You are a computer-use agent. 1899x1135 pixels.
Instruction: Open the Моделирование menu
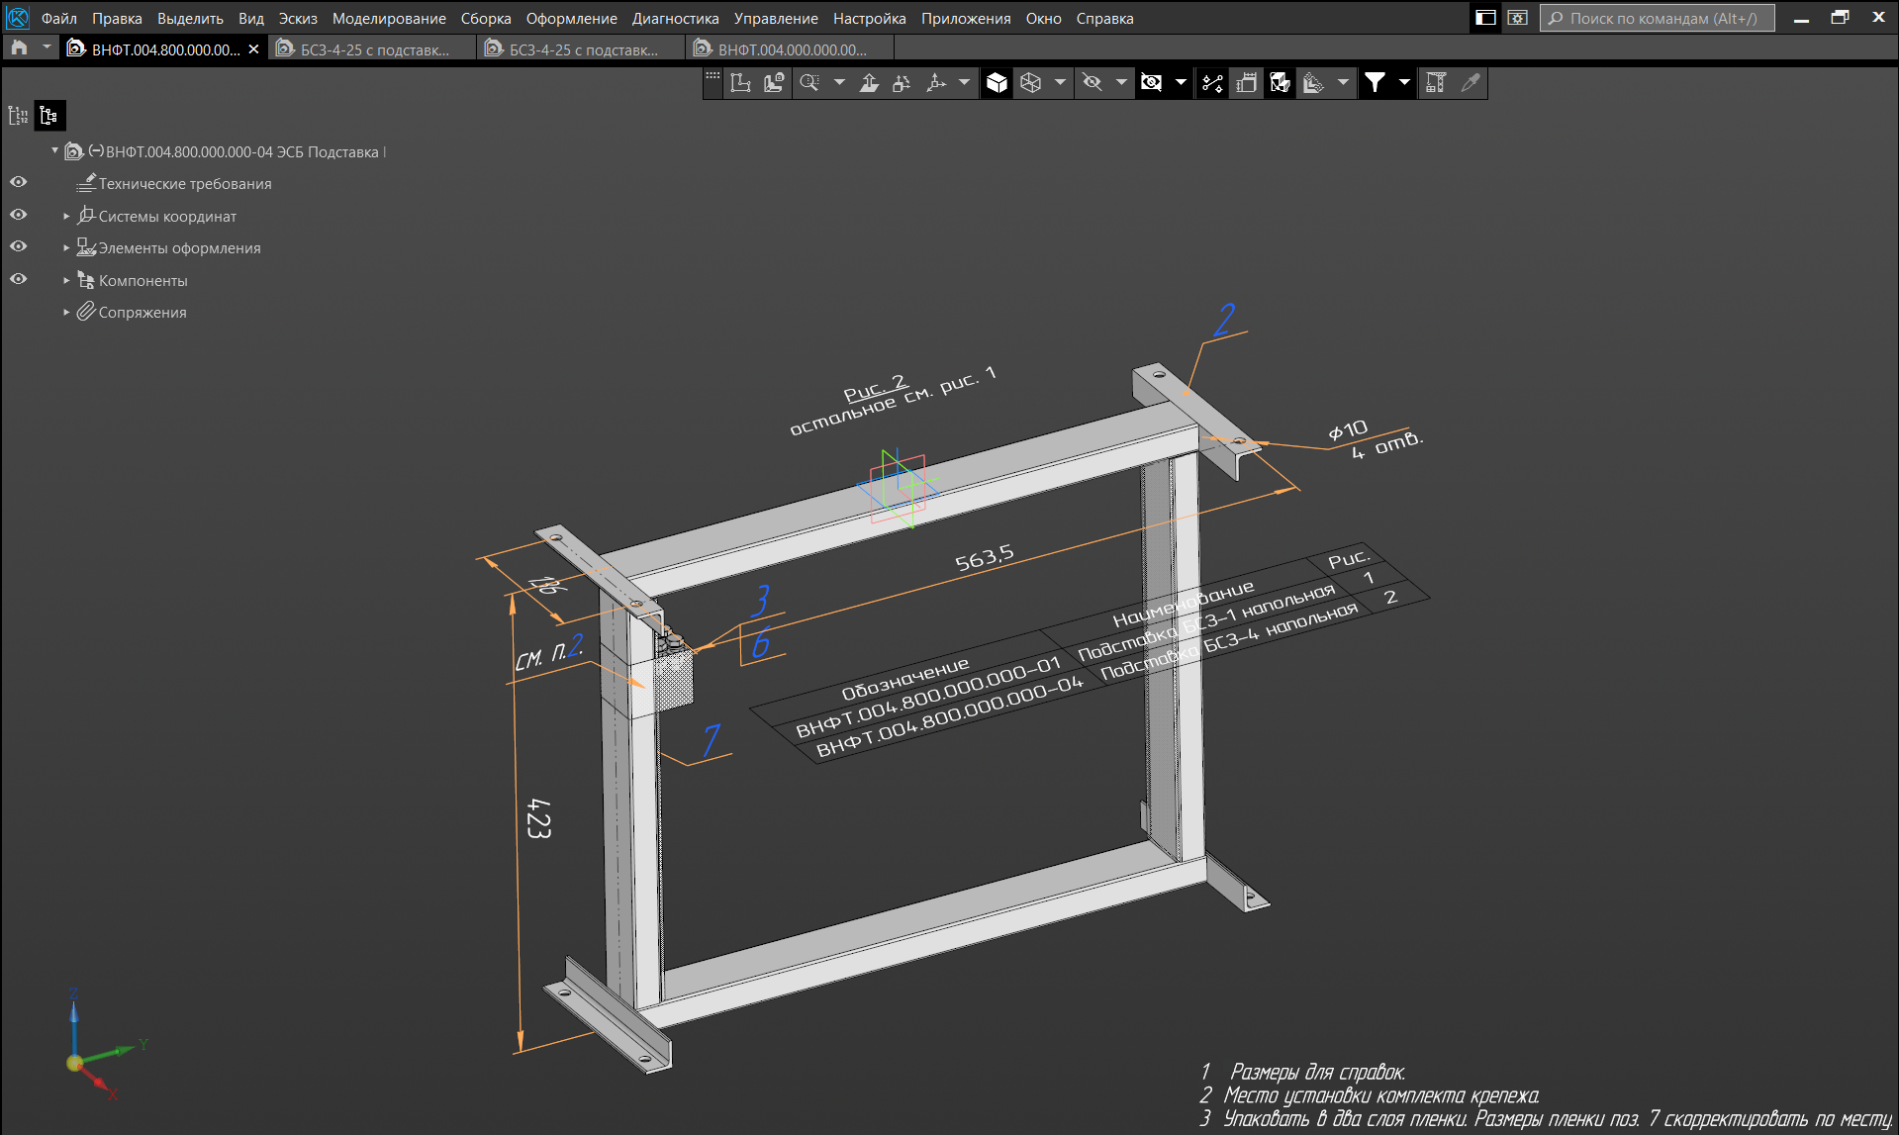click(388, 19)
